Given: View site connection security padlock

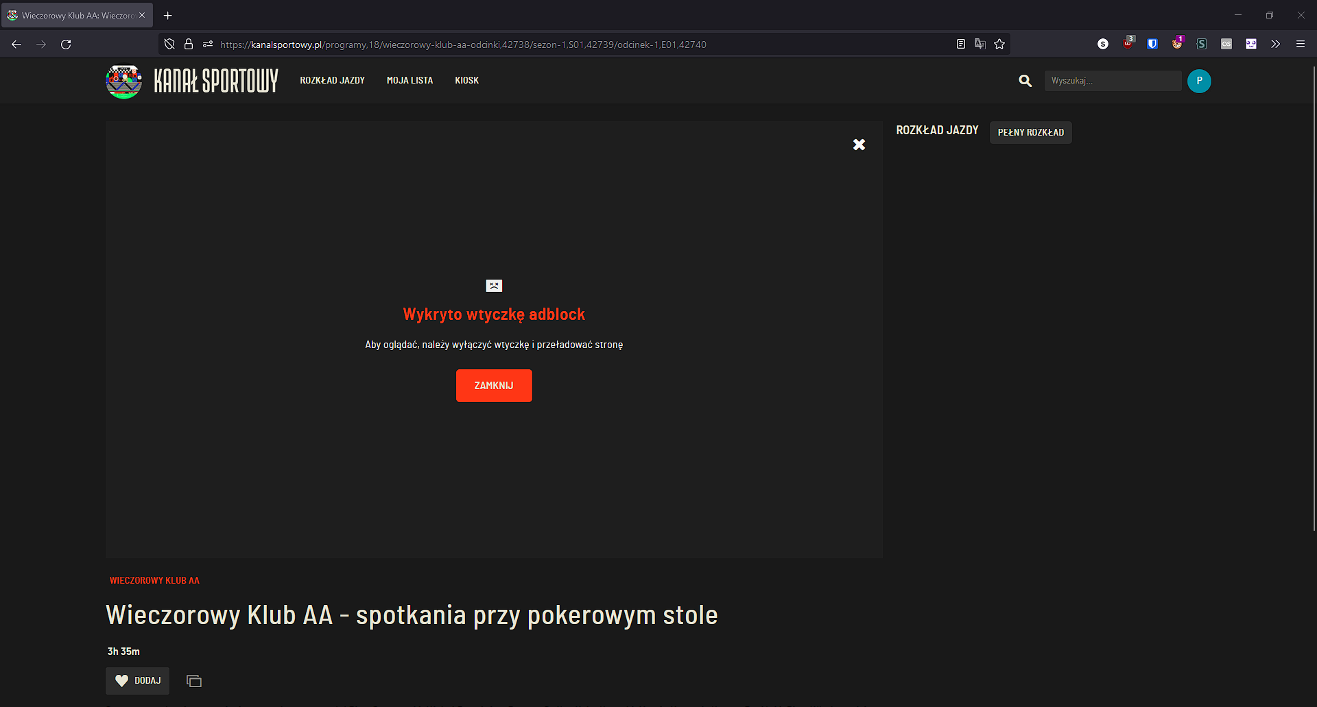Looking at the screenshot, I should coord(188,44).
